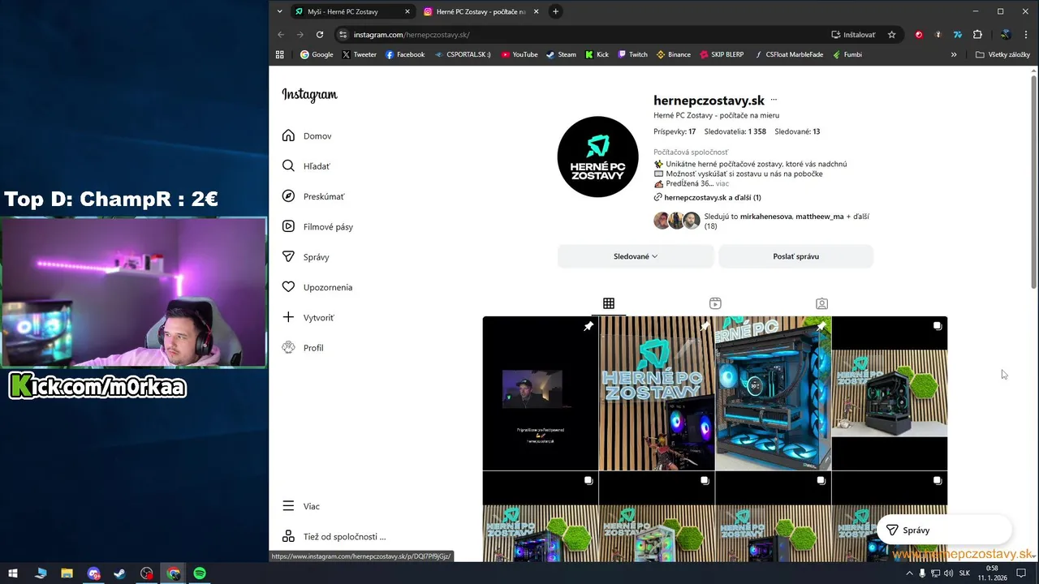Viewport: 1039px width, 584px height.
Task: Open the Twitch bookmark
Action: coord(633,54)
